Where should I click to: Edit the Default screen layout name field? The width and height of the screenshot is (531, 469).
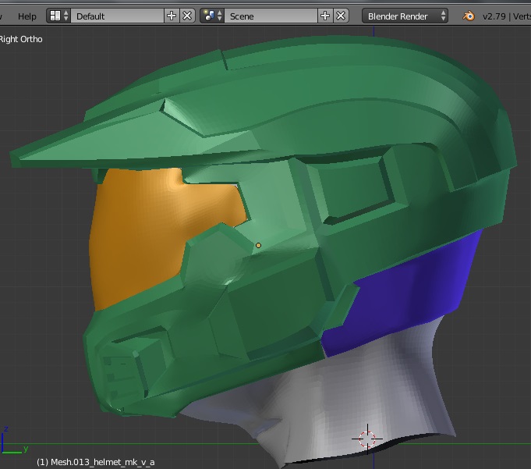tap(117, 16)
